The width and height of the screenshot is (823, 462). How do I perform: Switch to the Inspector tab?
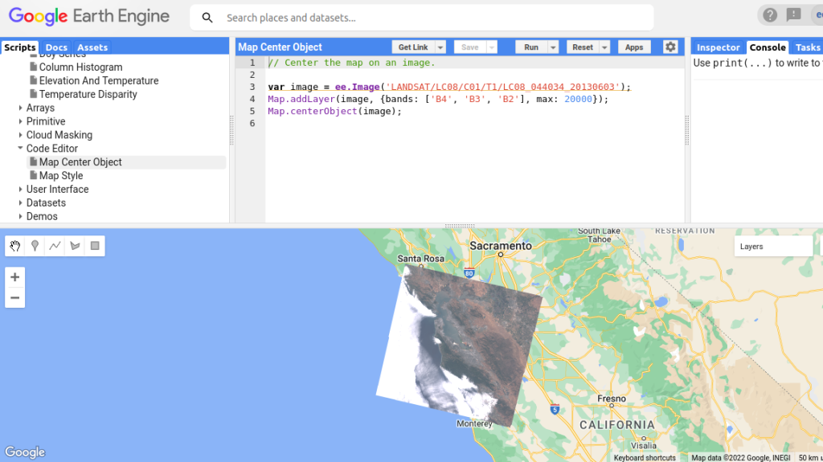point(718,47)
